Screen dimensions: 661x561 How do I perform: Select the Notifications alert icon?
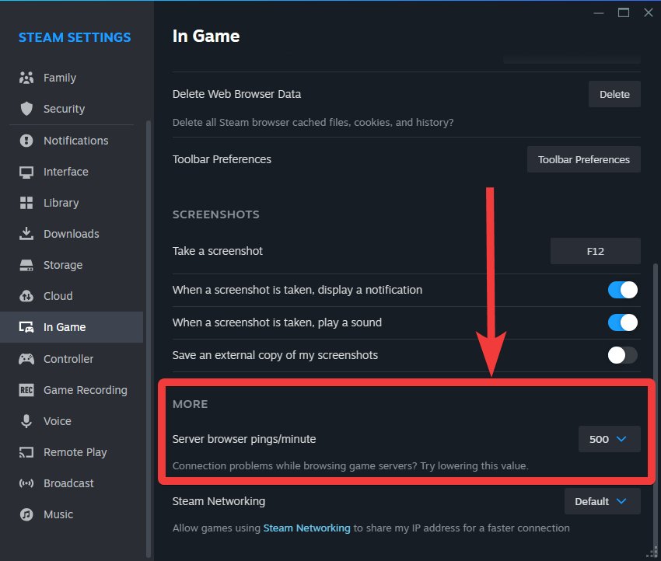pyautogui.click(x=26, y=140)
